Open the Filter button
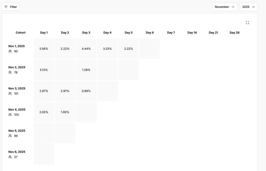 (x=11, y=7)
